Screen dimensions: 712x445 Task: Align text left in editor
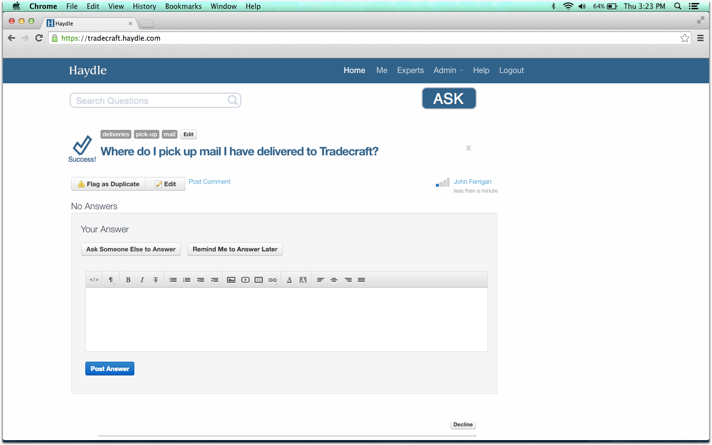320,280
